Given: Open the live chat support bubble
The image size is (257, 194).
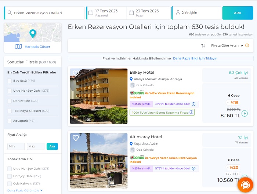Looking at the screenshot, I should tap(245, 185).
